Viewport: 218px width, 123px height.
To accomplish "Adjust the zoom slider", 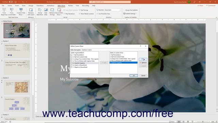I will pos(203,122).
